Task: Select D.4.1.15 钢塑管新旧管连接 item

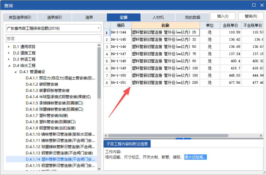Action: [60, 165]
